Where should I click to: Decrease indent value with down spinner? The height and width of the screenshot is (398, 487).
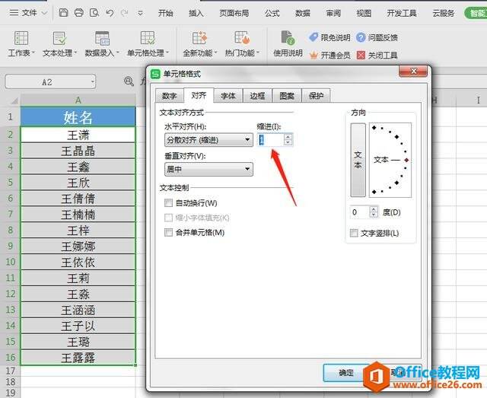[288, 142]
